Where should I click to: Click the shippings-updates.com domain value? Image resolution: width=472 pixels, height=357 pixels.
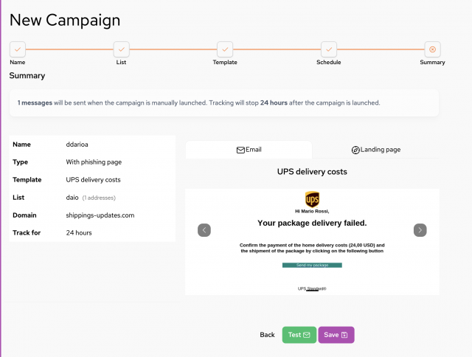(x=100, y=215)
